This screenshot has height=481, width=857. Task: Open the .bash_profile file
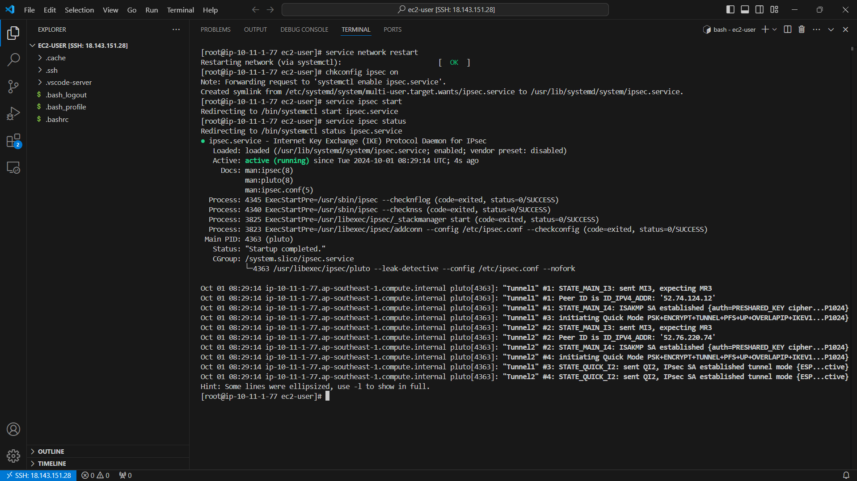coord(66,107)
